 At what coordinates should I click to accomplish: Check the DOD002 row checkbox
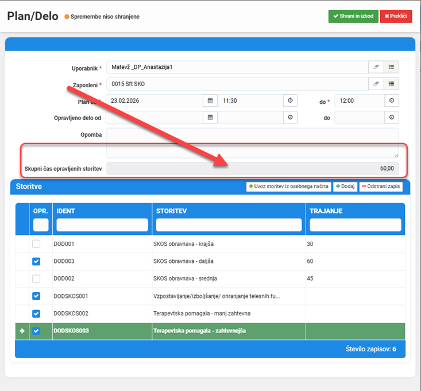[36, 278]
